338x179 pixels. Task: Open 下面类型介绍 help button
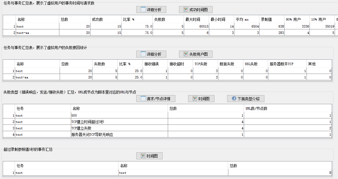point(246,99)
